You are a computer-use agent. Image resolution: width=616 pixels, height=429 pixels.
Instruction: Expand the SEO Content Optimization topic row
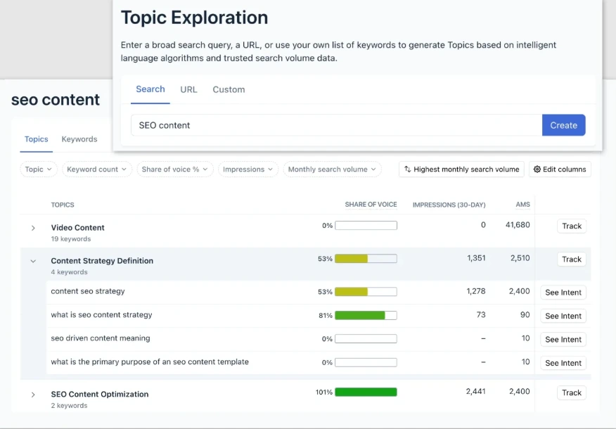(x=33, y=395)
